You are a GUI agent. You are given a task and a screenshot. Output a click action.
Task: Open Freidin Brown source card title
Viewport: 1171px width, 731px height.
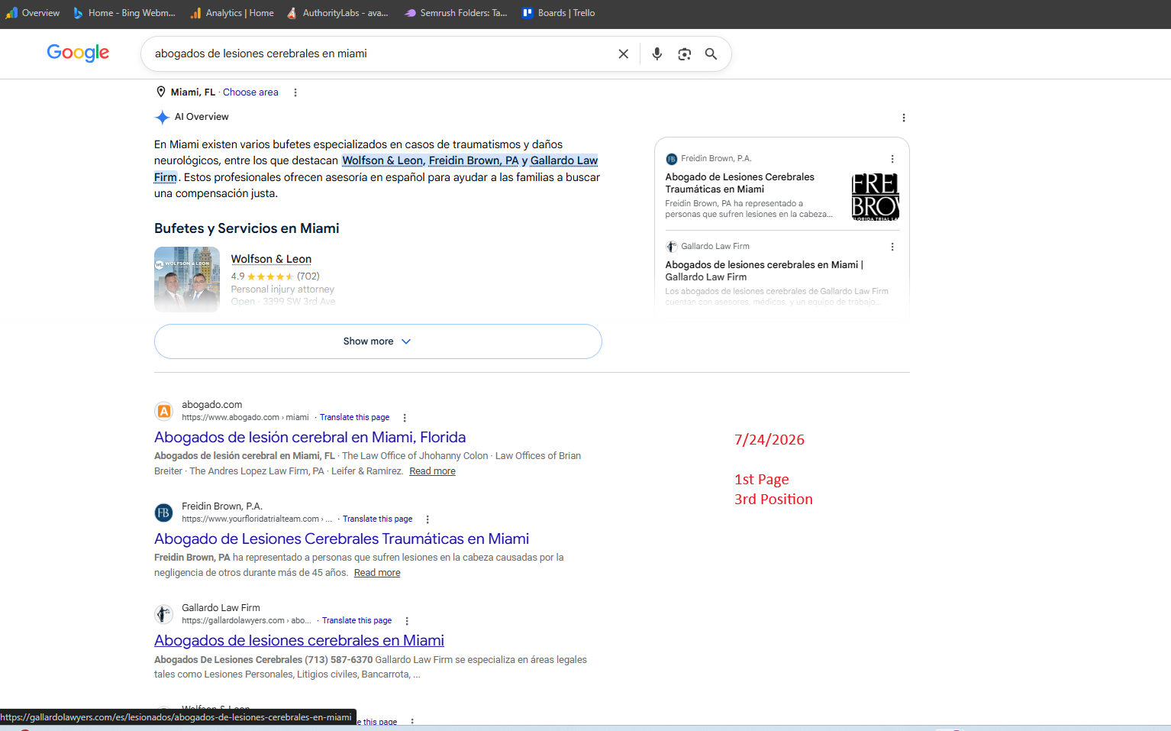[x=740, y=183]
